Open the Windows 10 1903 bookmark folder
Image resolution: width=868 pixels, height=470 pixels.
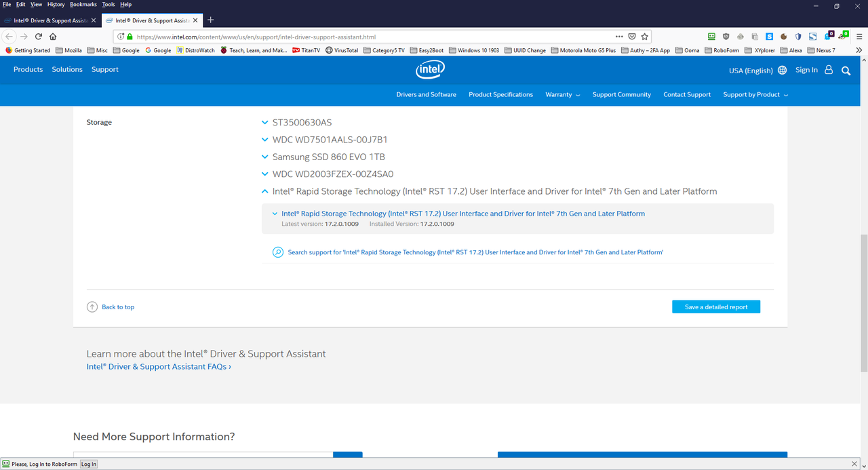[x=473, y=50]
